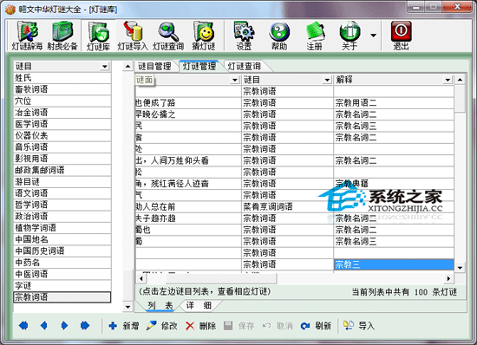
Task: Select 植物学词语 in the category list
Action: [x=62, y=228]
